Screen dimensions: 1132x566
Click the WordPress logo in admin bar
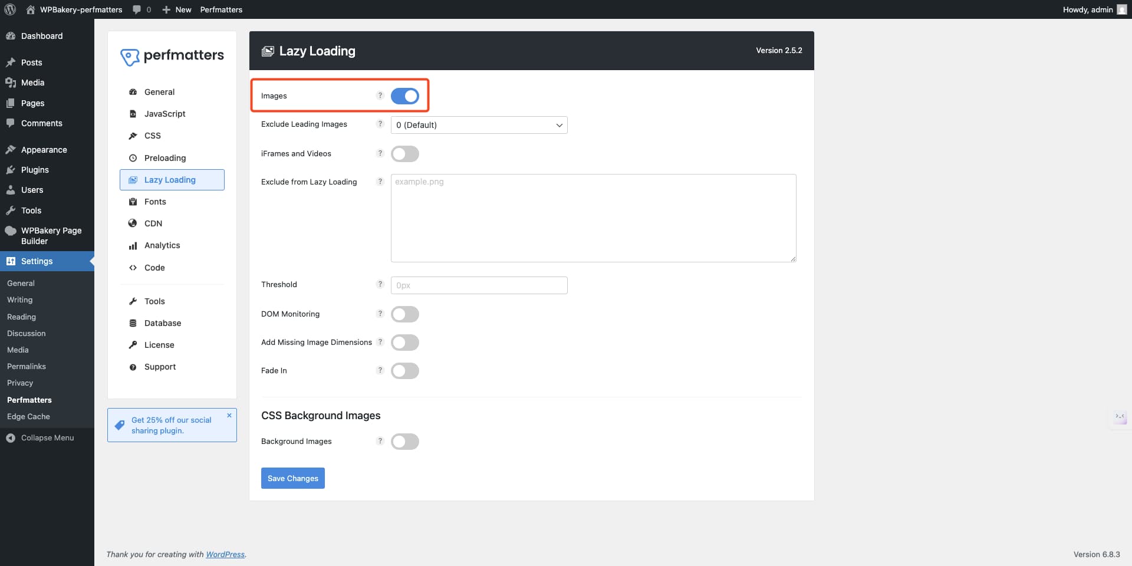(x=10, y=9)
